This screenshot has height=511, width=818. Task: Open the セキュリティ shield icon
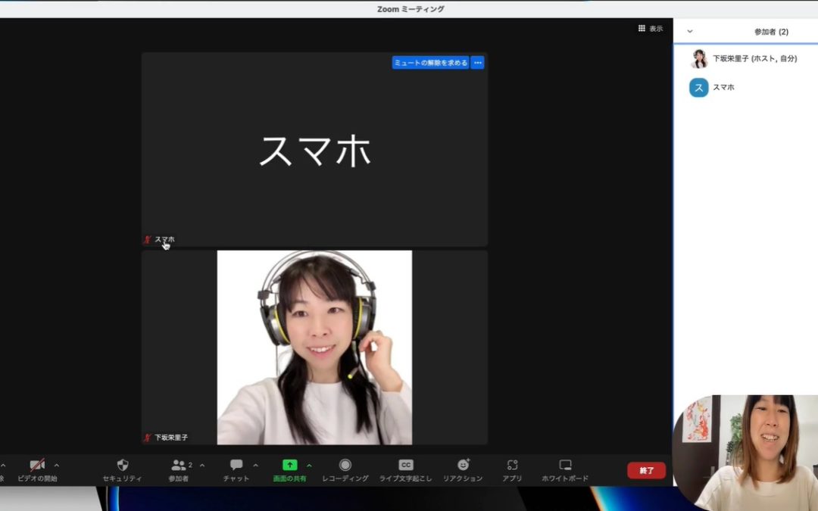122,465
